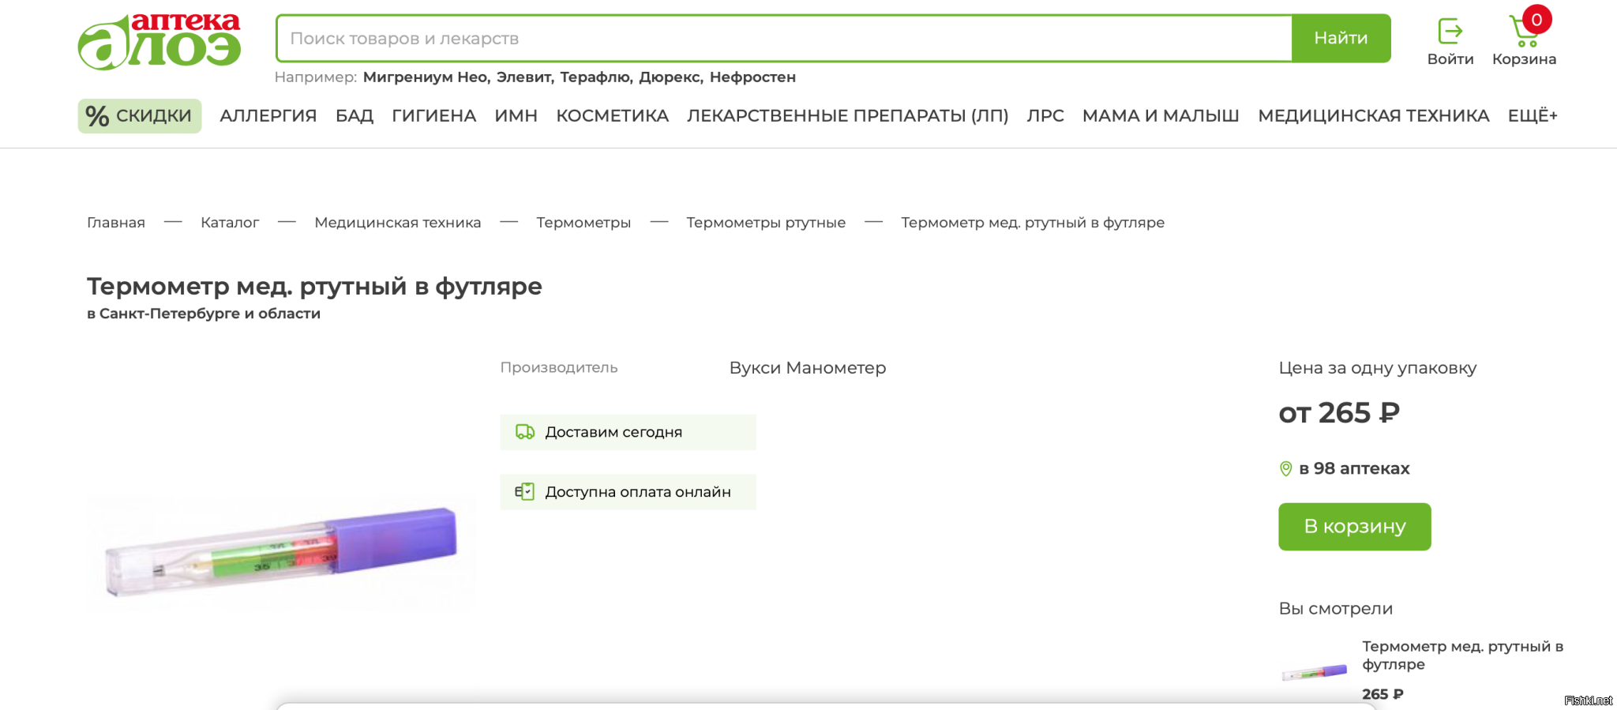Open the АЛЛЕРГИЯ category
Screen dimensions: 1617x710
(x=268, y=116)
